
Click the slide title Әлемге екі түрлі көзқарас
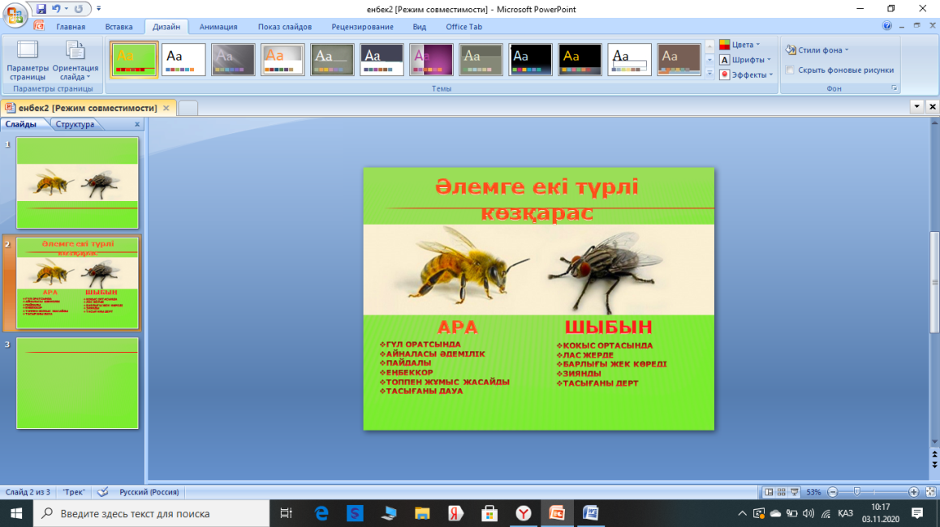[x=537, y=199]
